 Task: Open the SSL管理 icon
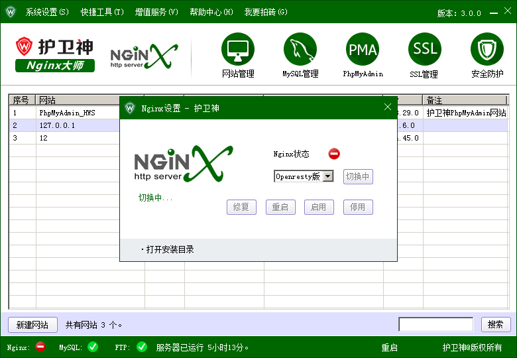pyautogui.click(x=424, y=50)
